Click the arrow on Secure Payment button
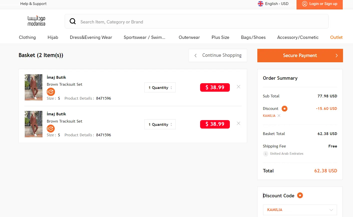The image size is (353, 217). click(x=337, y=56)
